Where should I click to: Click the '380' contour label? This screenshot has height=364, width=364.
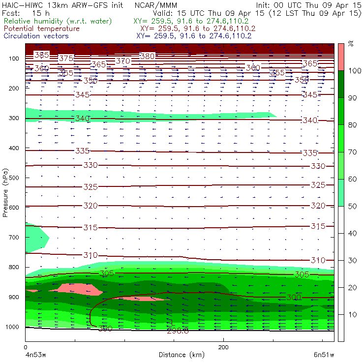pyautogui.click(x=147, y=56)
